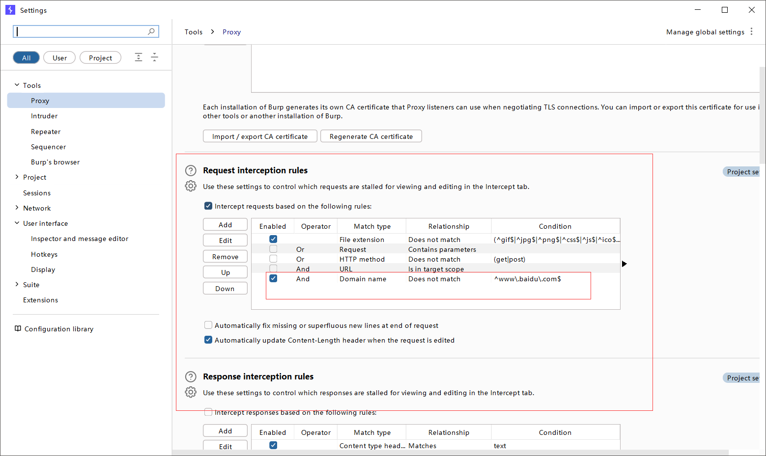Click Tools in the breadcrumb
The height and width of the screenshot is (456, 766).
click(194, 32)
